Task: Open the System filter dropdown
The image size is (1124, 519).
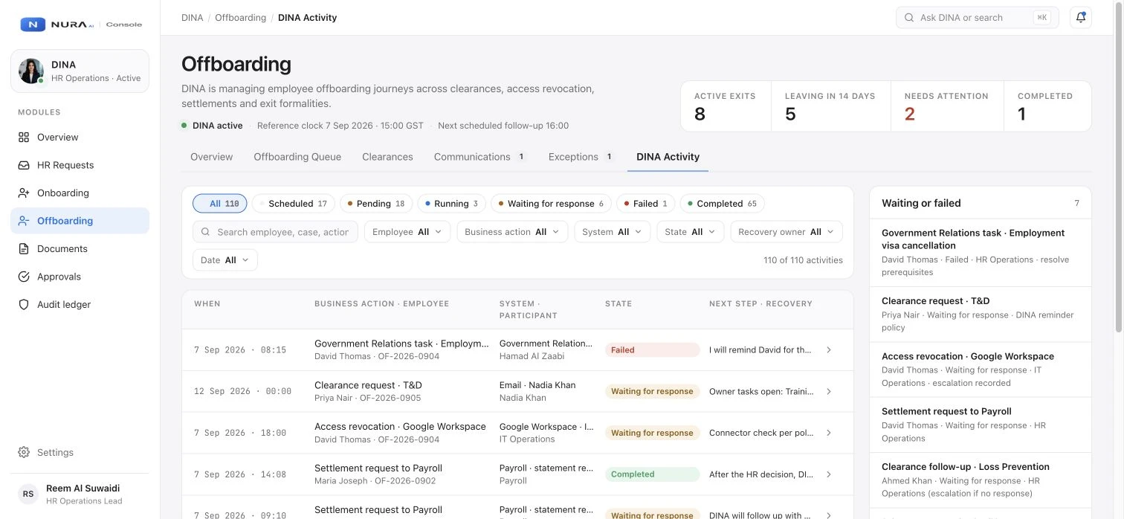Action: coord(613,232)
